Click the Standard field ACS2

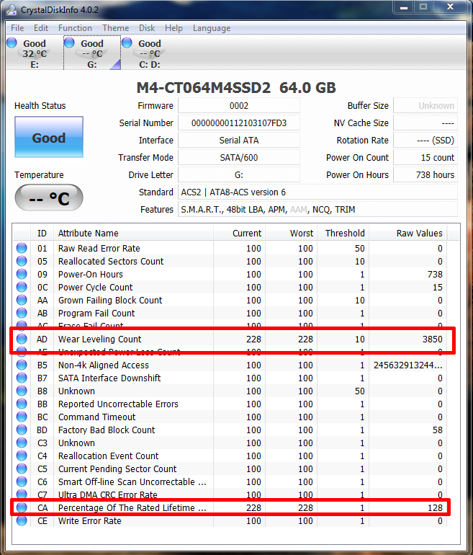[317, 192]
